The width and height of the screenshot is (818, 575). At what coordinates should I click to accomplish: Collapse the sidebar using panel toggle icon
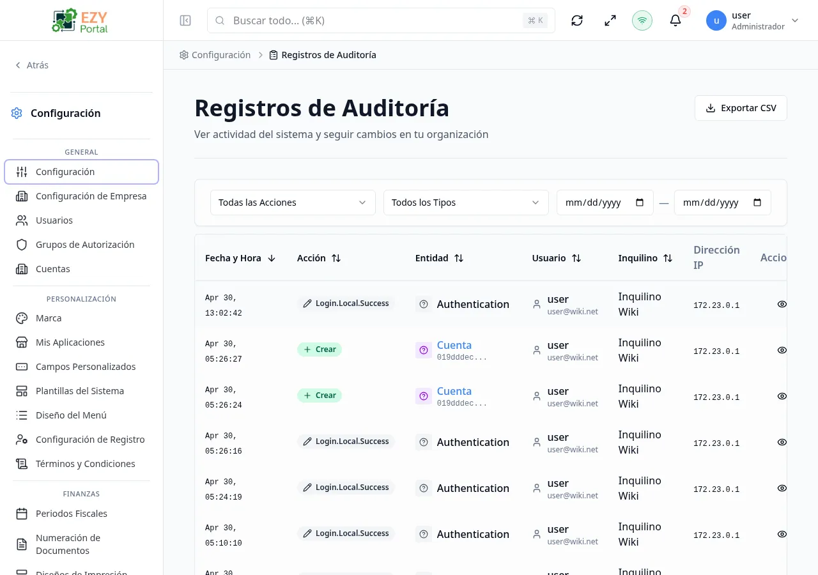[x=185, y=20]
